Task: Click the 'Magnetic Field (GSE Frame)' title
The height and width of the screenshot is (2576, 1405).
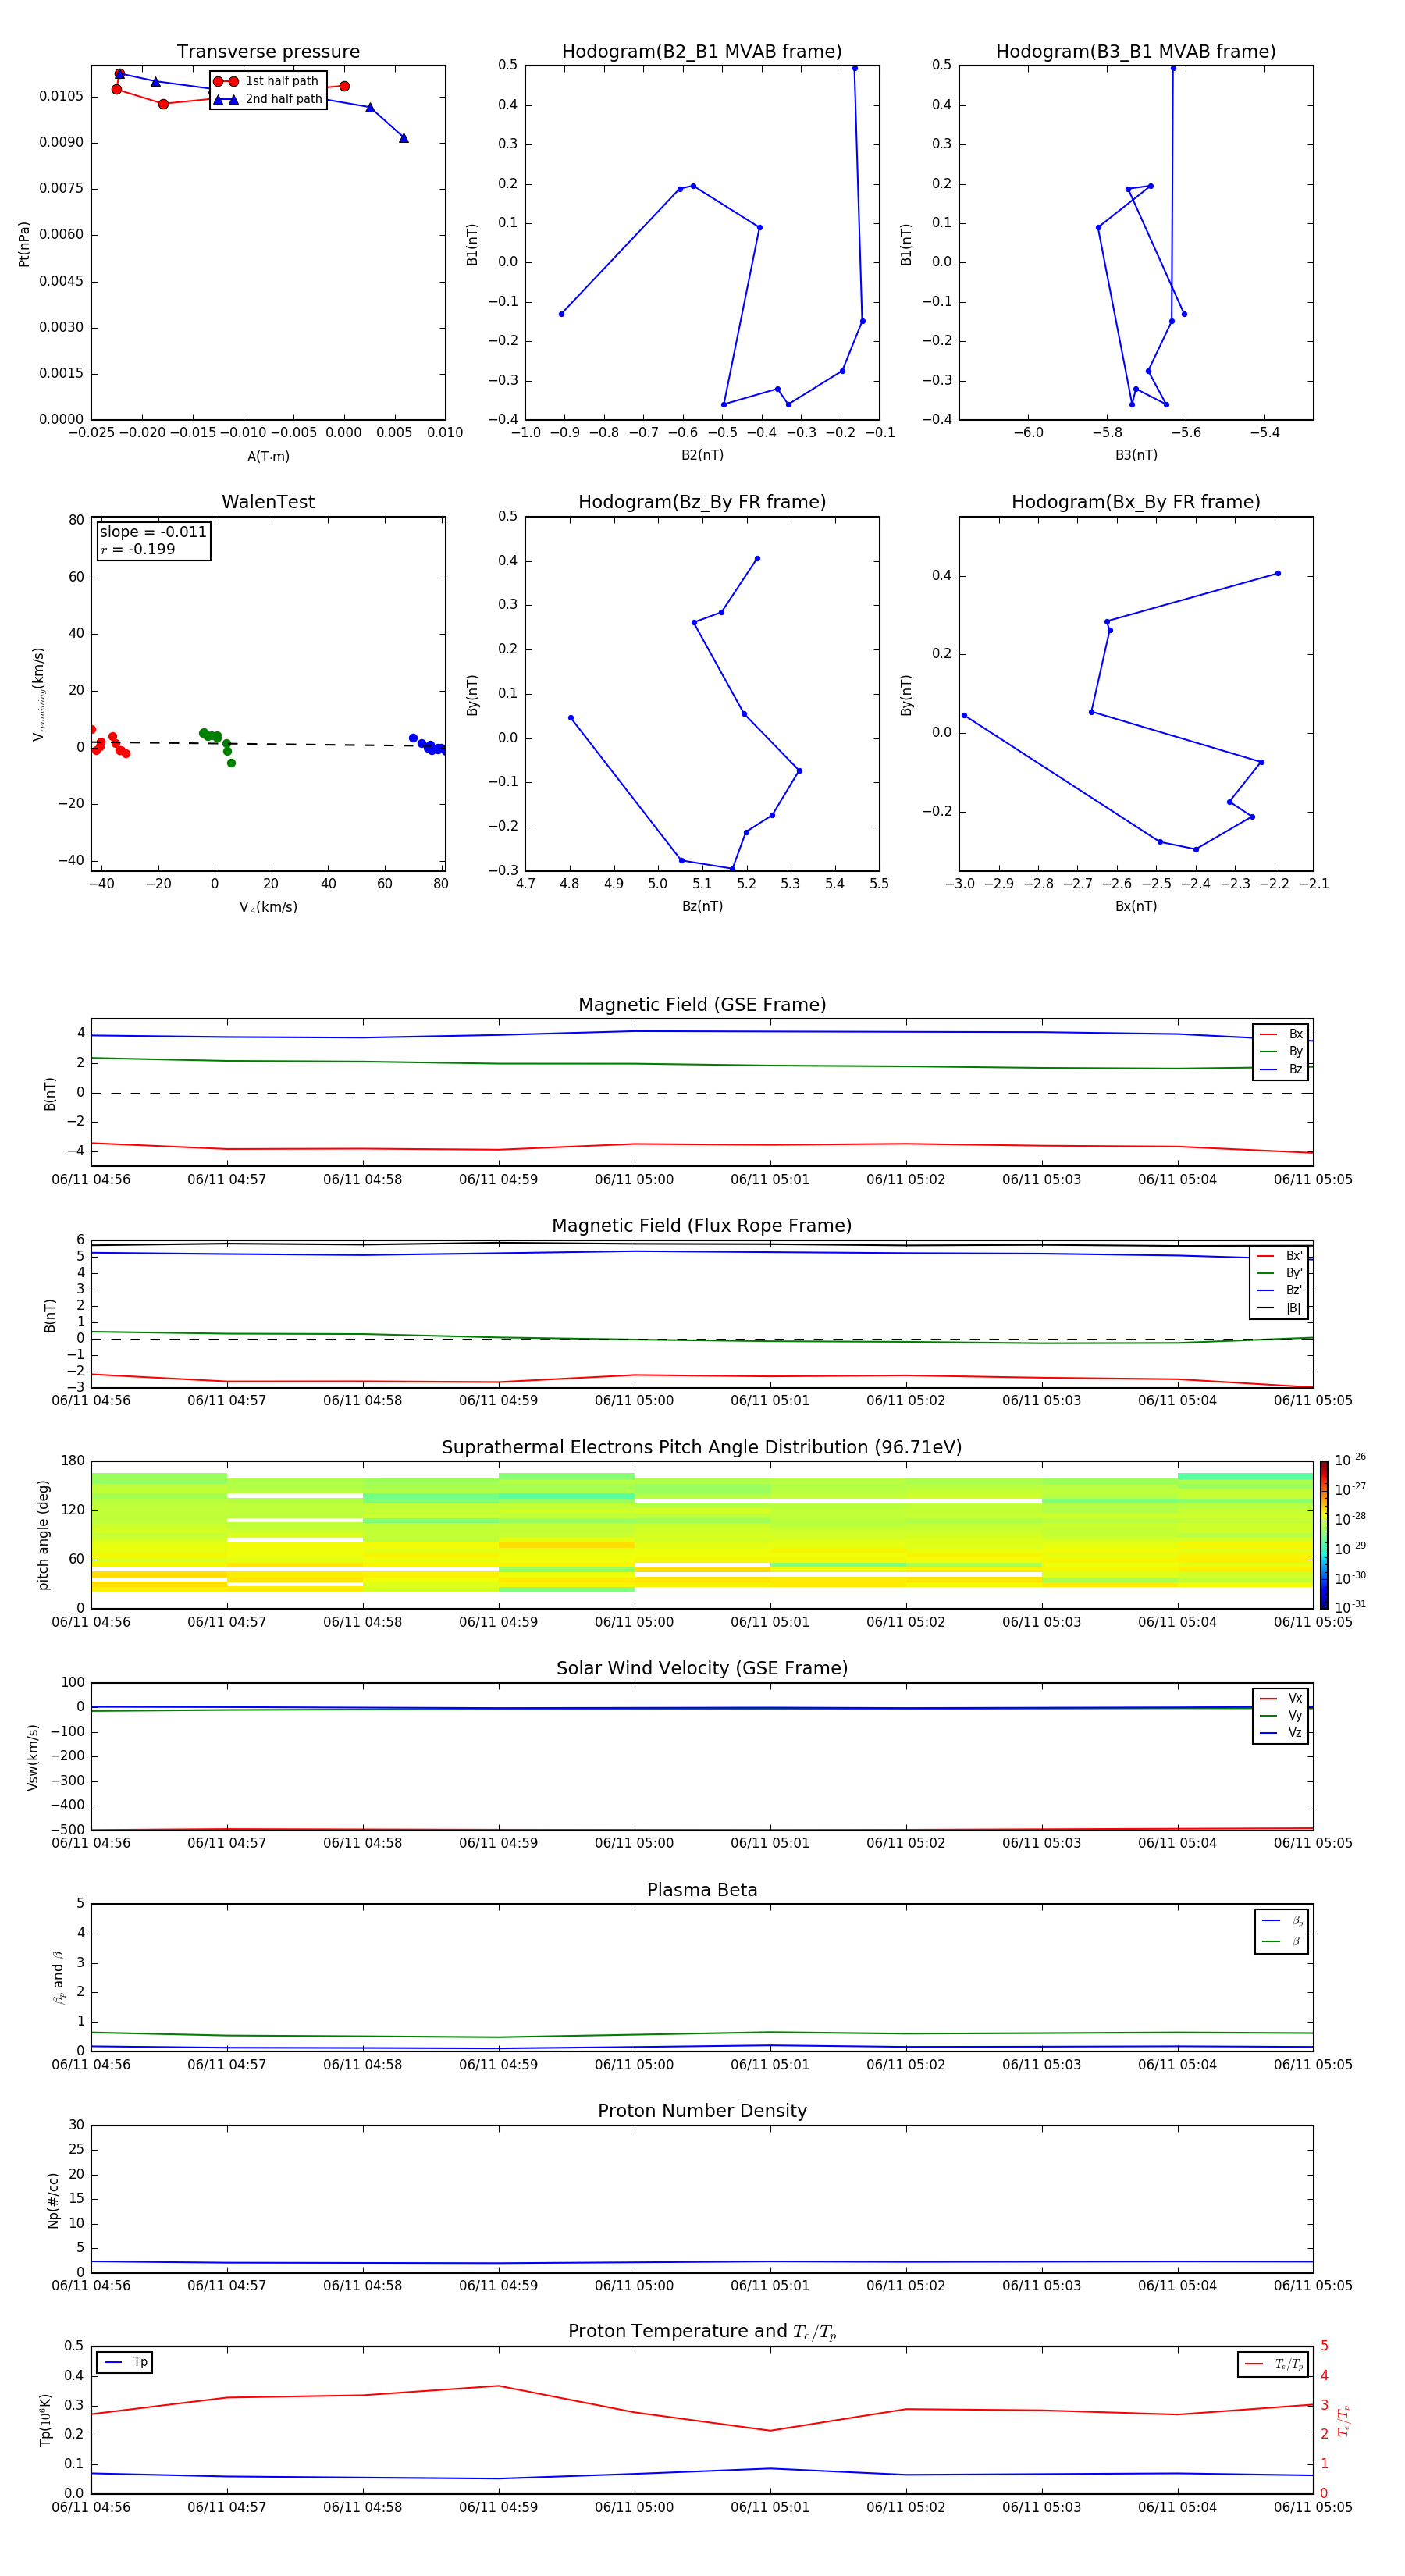Action: [x=702, y=1005]
